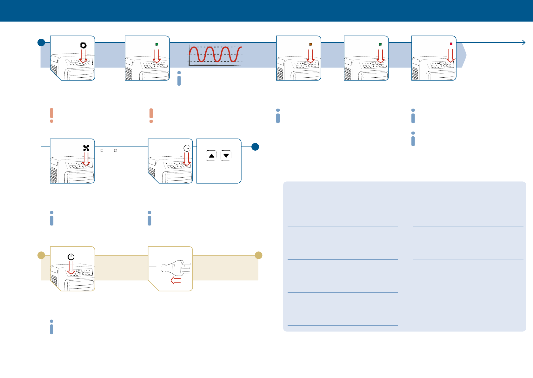Click the clock timer icon
The width and height of the screenshot is (533, 378).
click(187, 148)
